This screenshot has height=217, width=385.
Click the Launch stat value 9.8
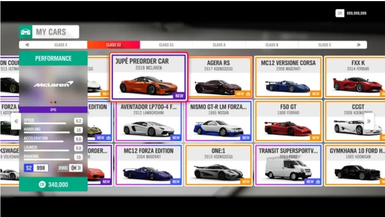point(78,148)
